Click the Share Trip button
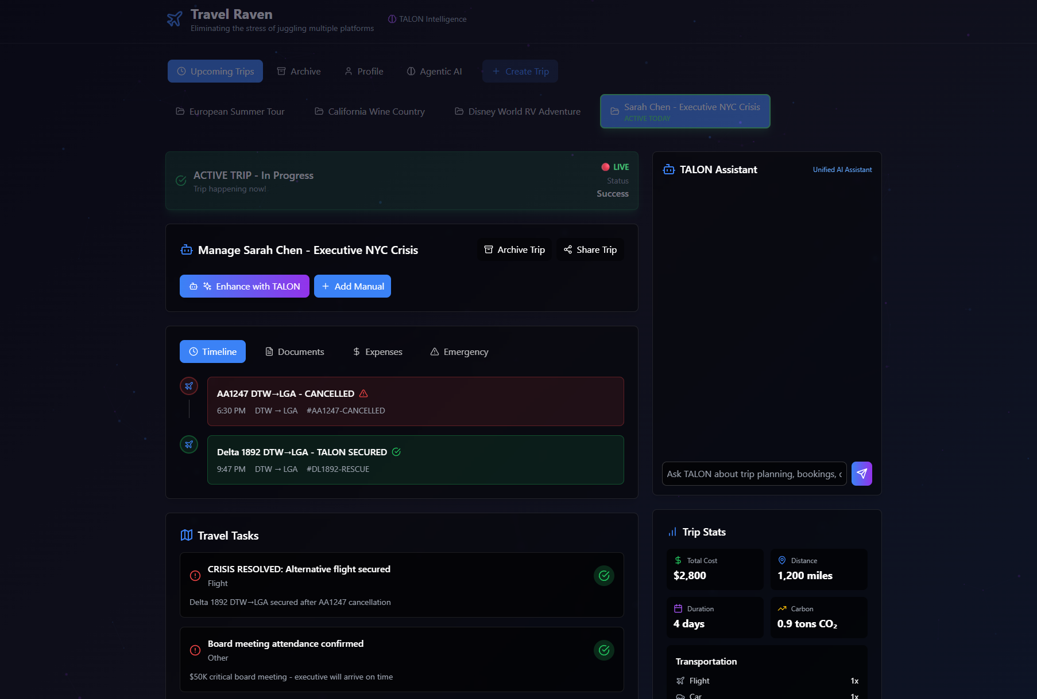The image size is (1037, 699). [590, 249]
